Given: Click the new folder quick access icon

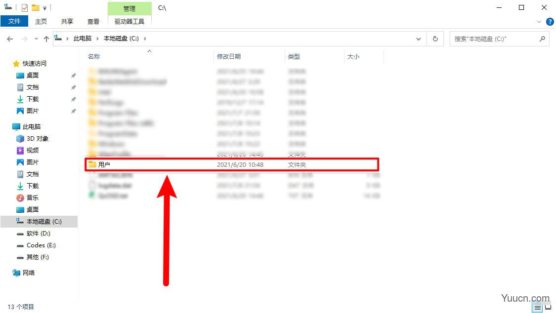Looking at the screenshot, I should pyautogui.click(x=35, y=8).
